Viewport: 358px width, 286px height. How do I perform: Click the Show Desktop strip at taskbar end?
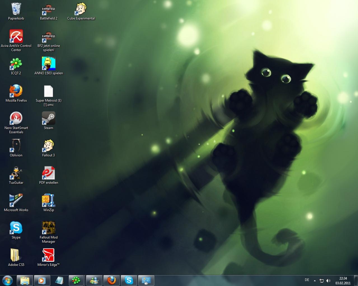356,280
